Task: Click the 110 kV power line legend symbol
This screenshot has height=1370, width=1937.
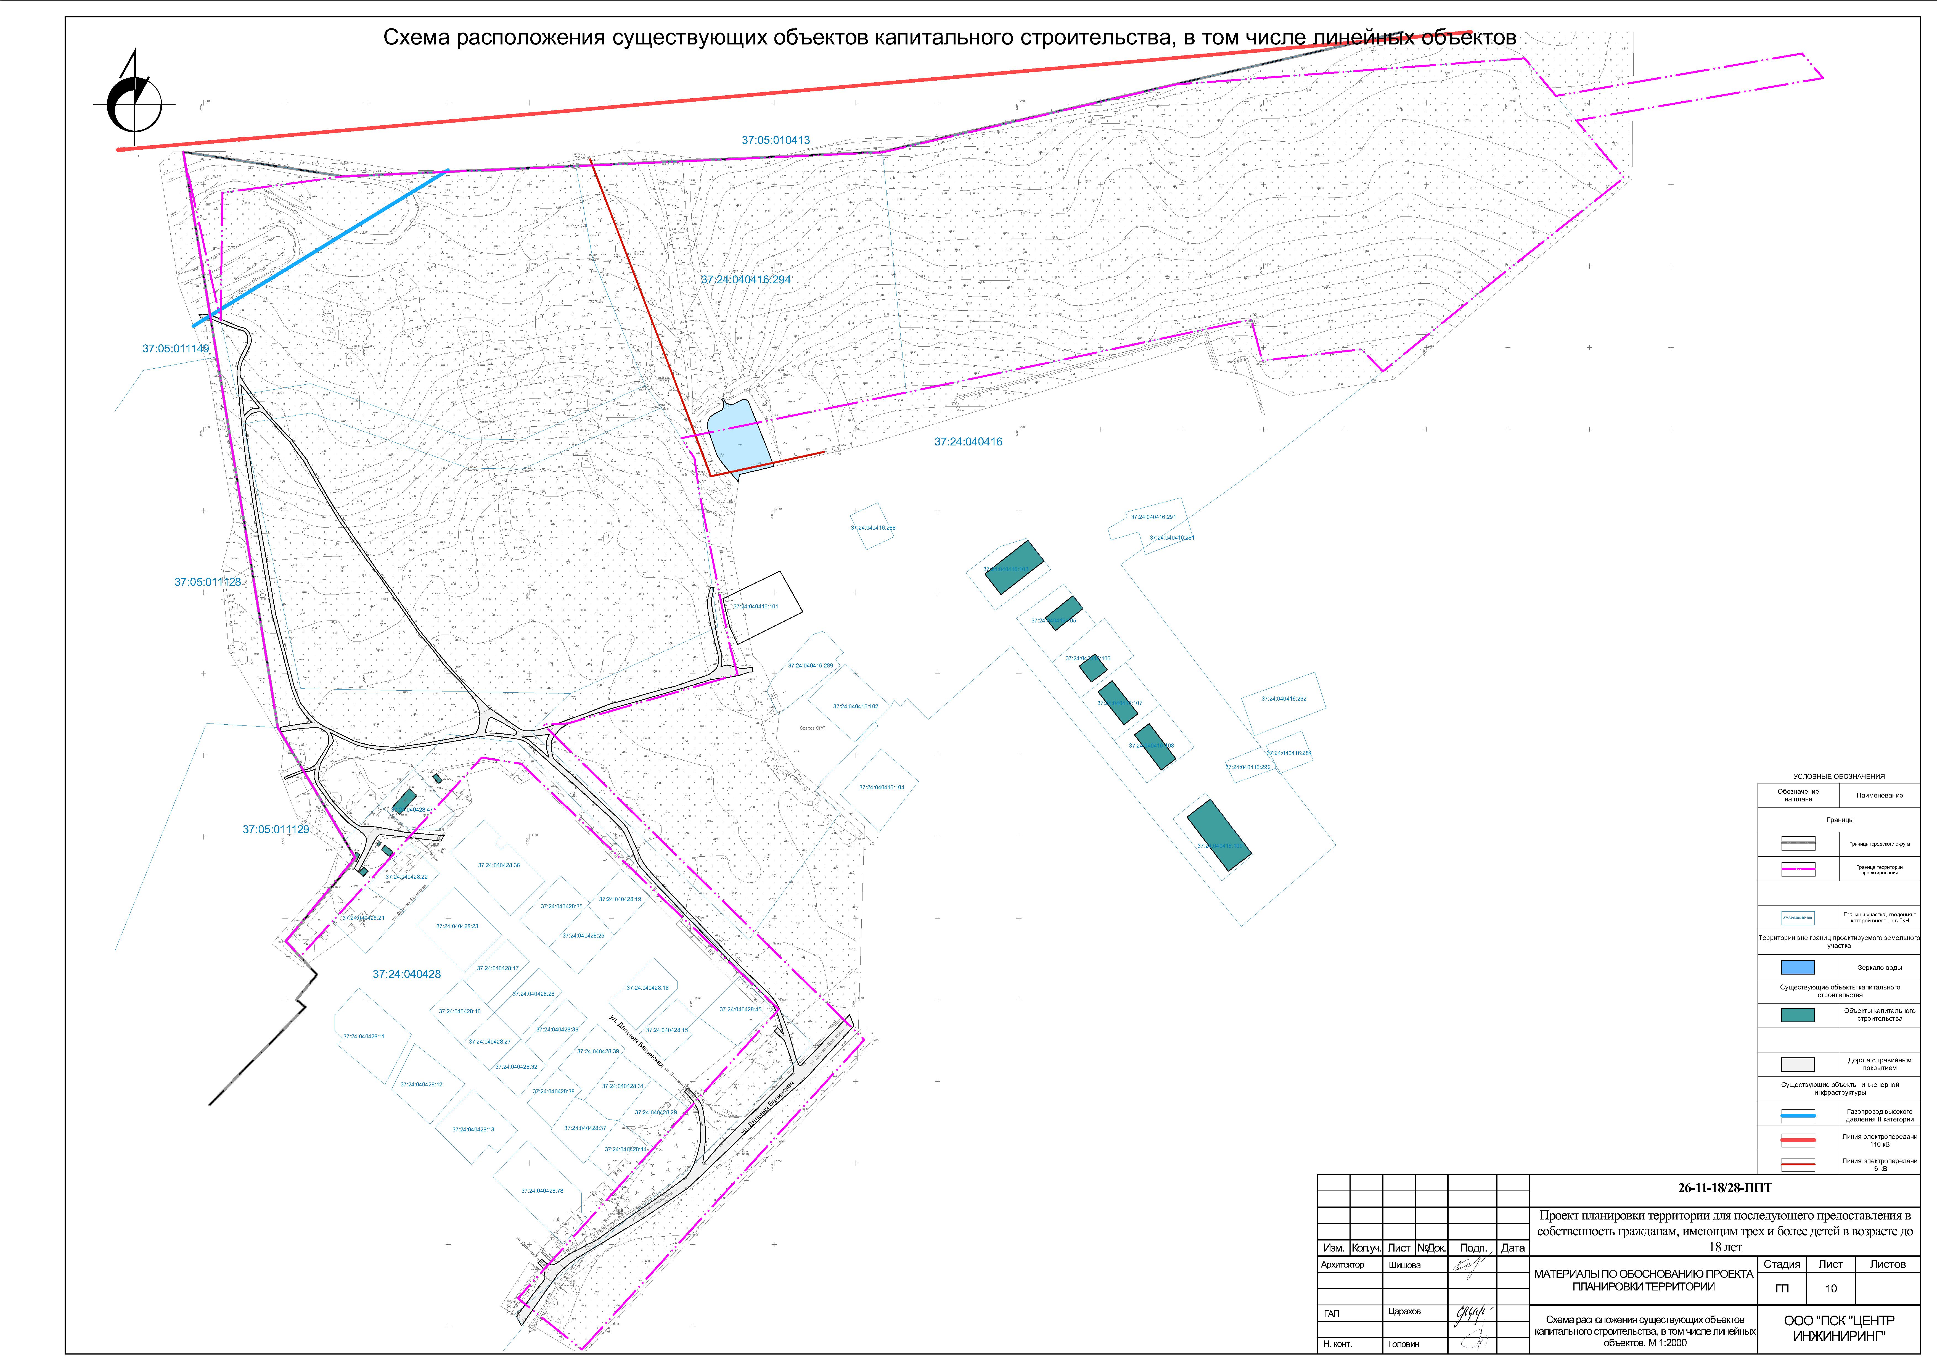Action: tap(1798, 1141)
